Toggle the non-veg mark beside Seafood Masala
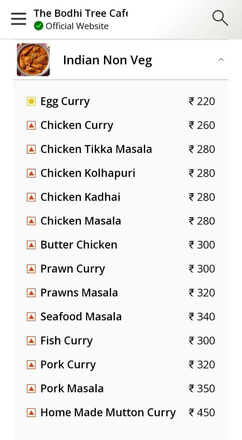 tap(31, 316)
